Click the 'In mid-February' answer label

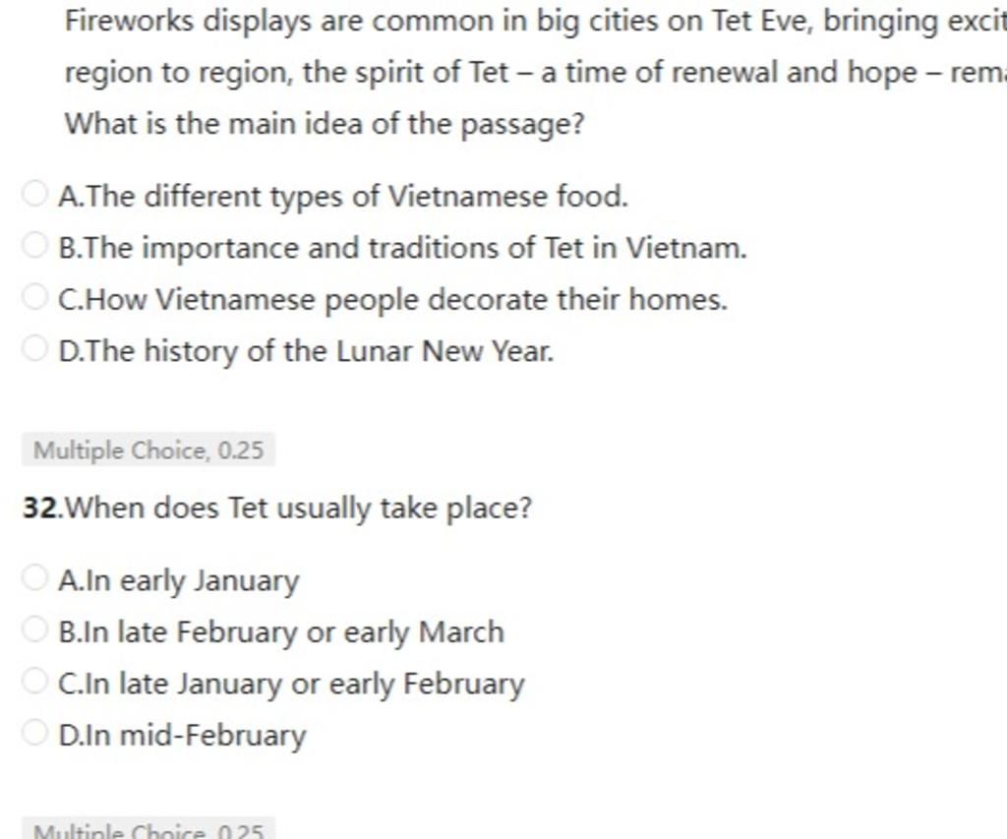point(183,735)
